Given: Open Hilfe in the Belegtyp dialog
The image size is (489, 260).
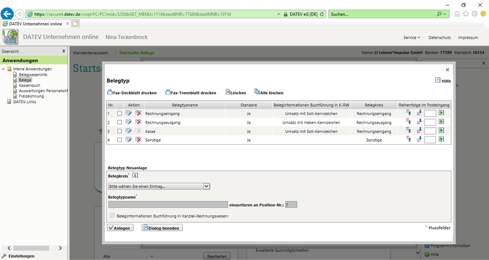Looking at the screenshot, I should tap(443, 81).
